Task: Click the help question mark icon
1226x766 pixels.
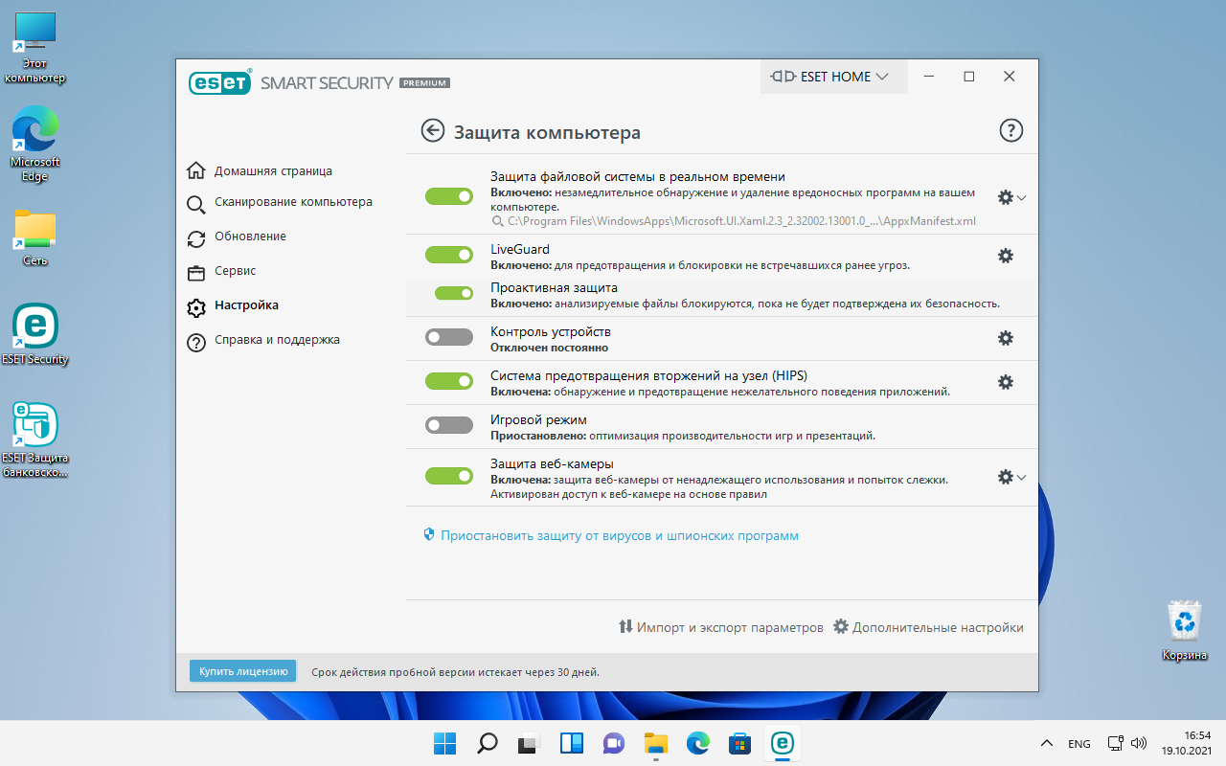Action: 1010,130
